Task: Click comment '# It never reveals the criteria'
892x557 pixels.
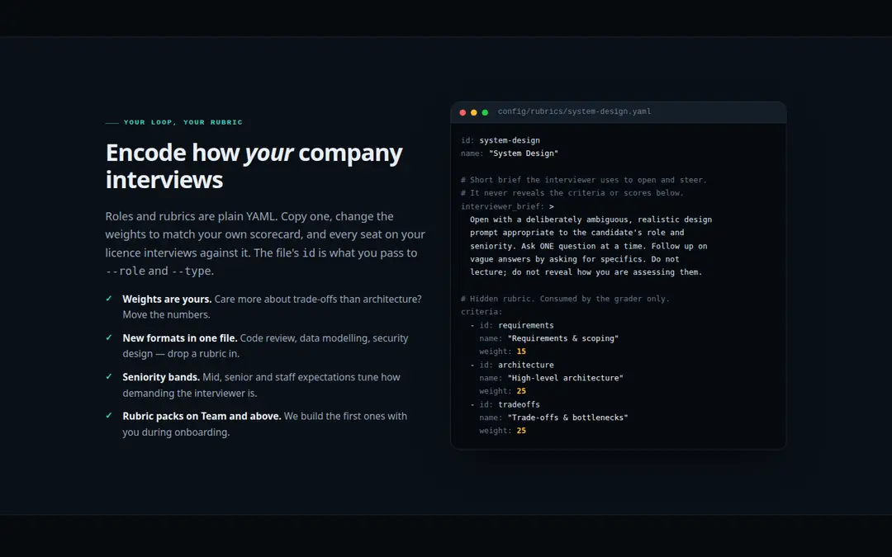Action: (572, 193)
